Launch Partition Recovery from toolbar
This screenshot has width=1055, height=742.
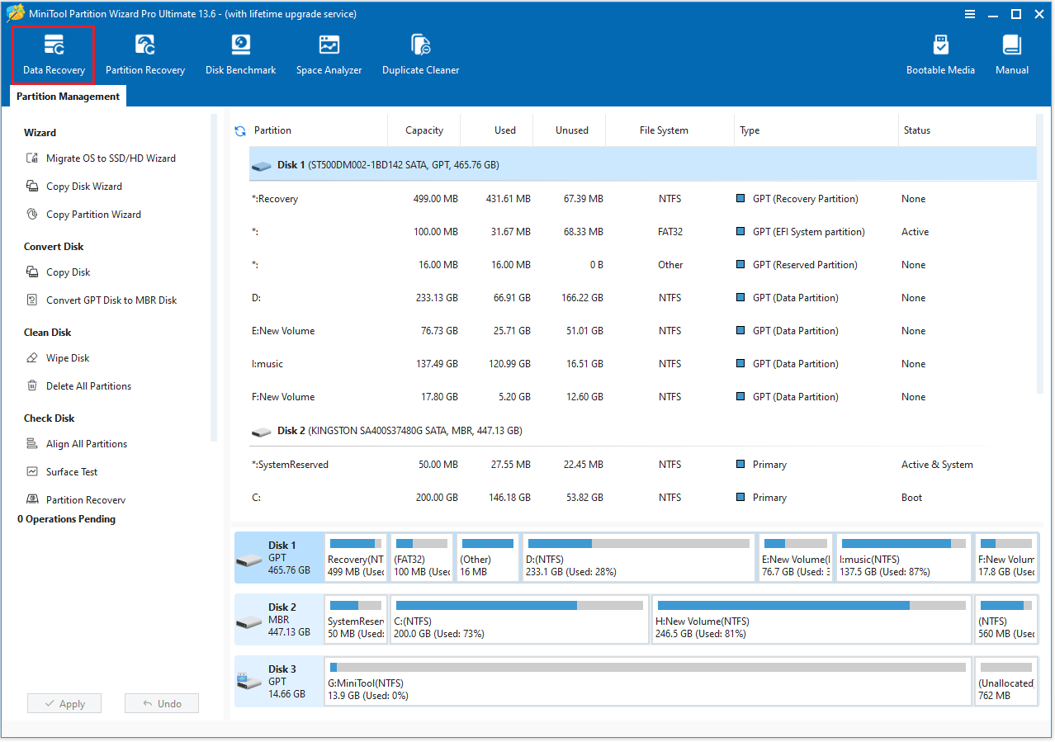pos(145,55)
